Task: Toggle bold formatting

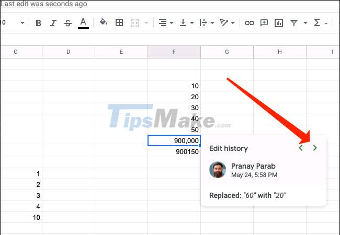Action: tap(38, 23)
